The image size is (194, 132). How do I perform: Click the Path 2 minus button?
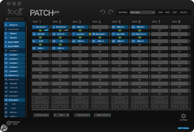[x=66, y=102]
